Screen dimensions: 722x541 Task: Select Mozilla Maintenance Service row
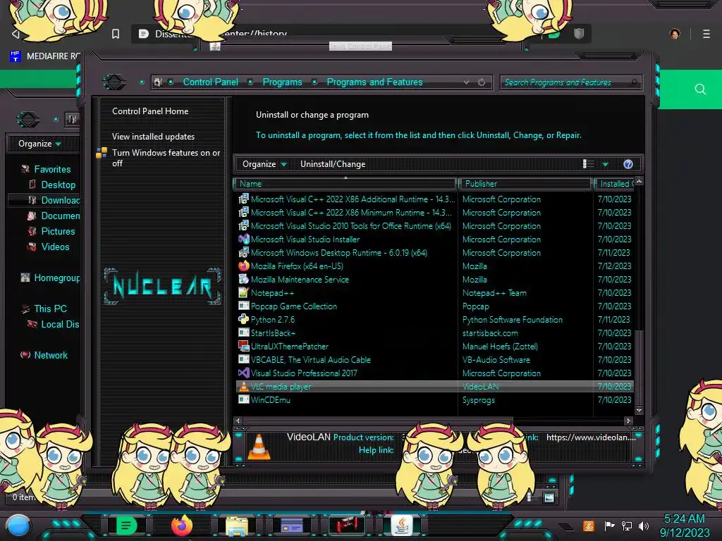pos(435,279)
